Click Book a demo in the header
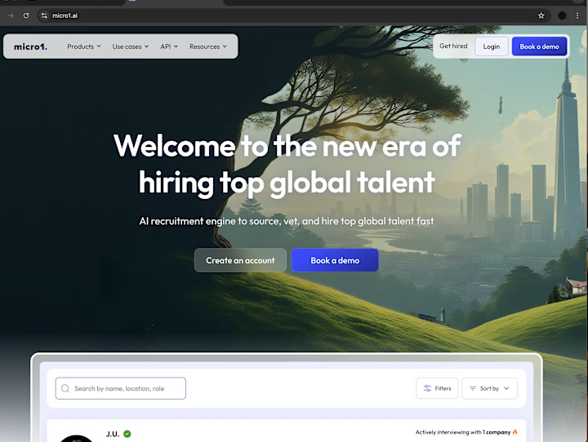 tap(539, 46)
